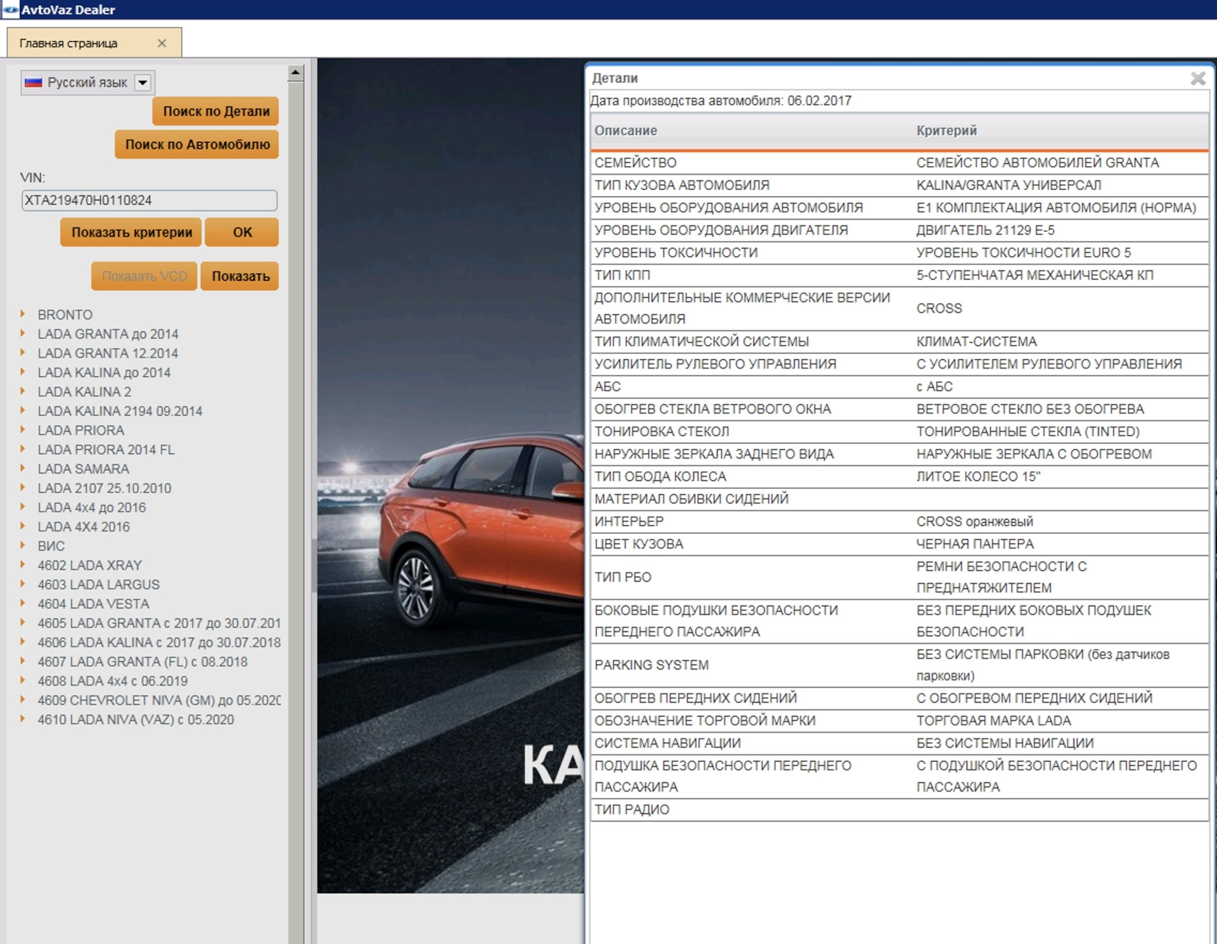Click ТОРГОВАЯ МАРКА LADA cell
This screenshot has height=944, width=1217.
[993, 721]
